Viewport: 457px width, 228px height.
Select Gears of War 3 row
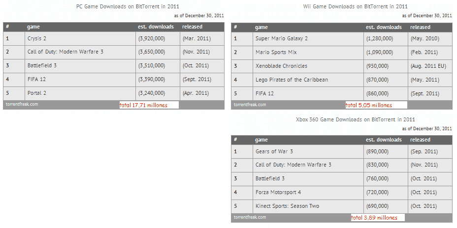[342, 151]
